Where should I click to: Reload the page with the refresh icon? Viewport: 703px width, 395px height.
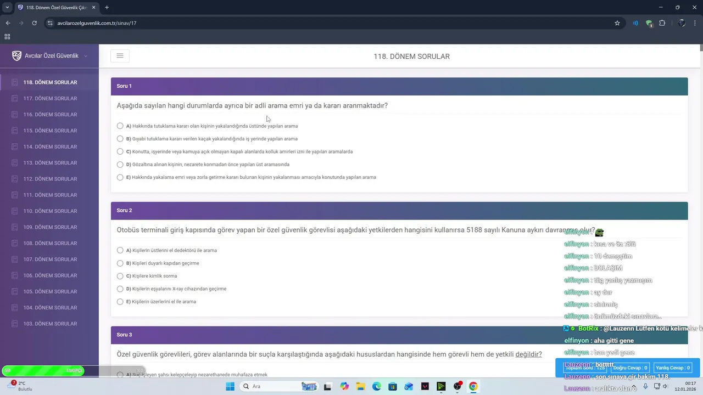[x=34, y=23]
